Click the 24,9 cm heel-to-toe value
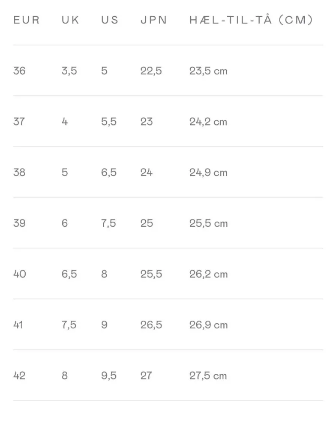Image resolution: width=330 pixels, height=424 pixels. tap(208, 172)
